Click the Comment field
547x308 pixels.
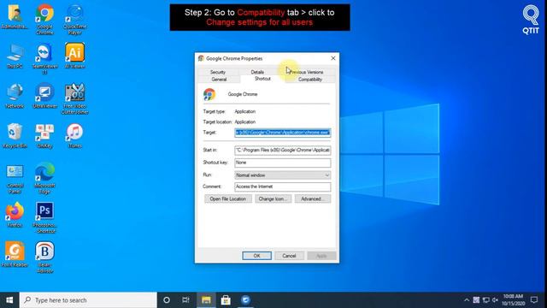[x=283, y=187]
